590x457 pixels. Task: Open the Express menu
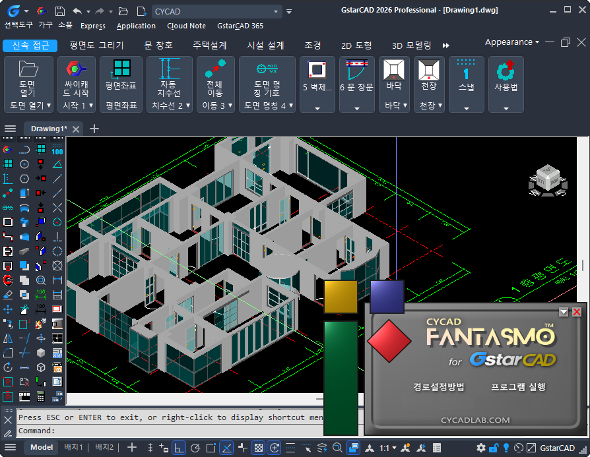[93, 26]
